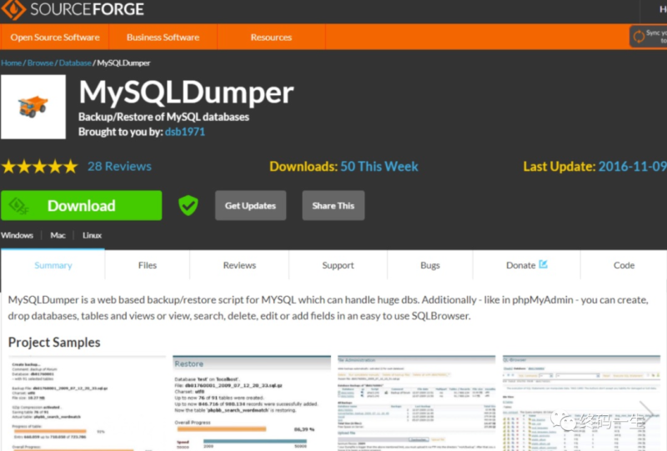This screenshot has width=667, height=451.
Task: Switch to the Bugs tab
Action: tap(430, 265)
